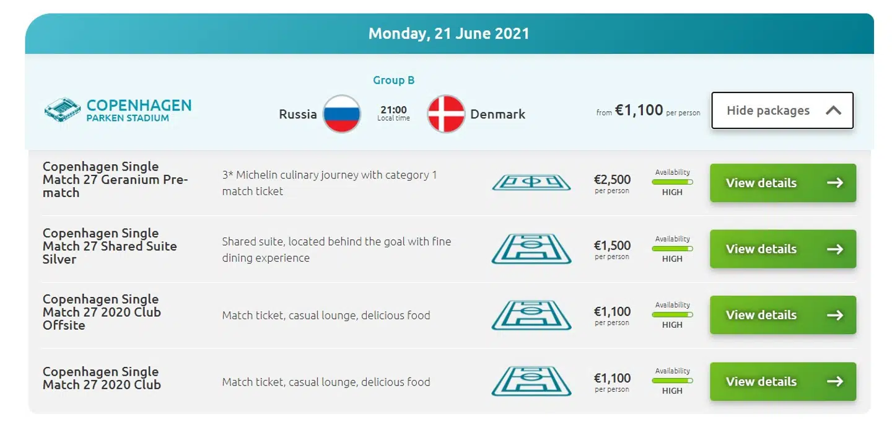The height and width of the screenshot is (437, 892).
Task: Click the Parken Stadium icon
Action: tap(63, 110)
